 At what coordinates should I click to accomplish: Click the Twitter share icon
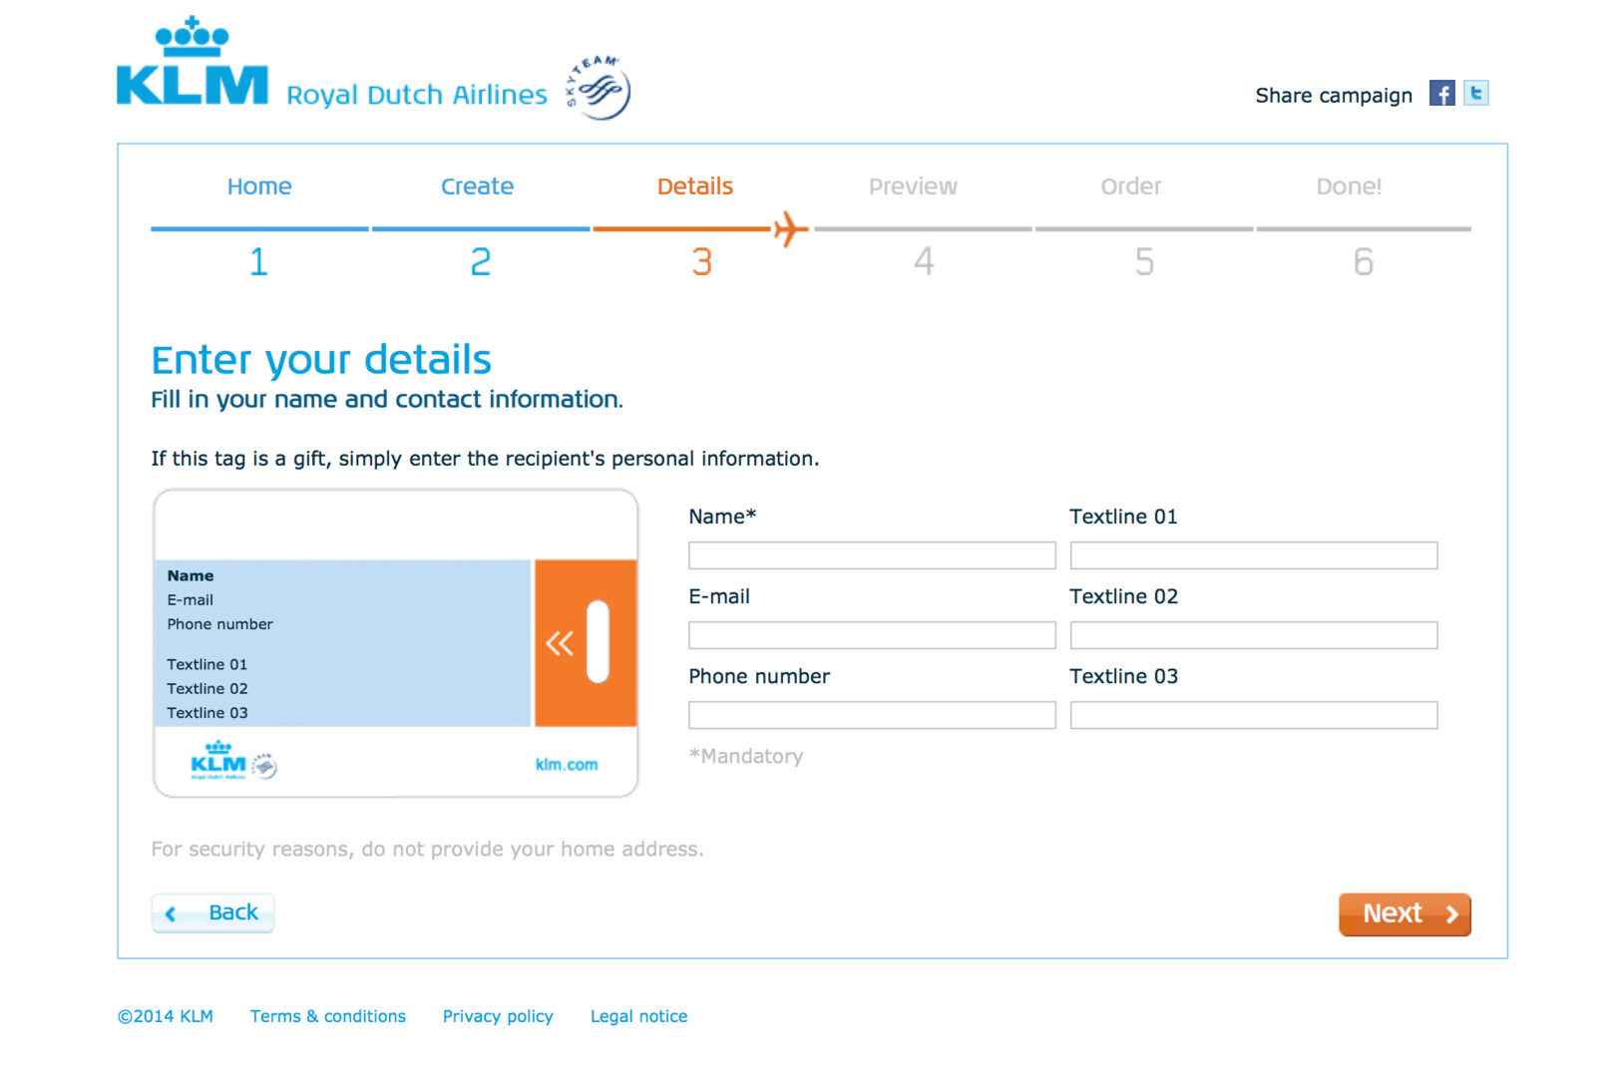(x=1475, y=94)
